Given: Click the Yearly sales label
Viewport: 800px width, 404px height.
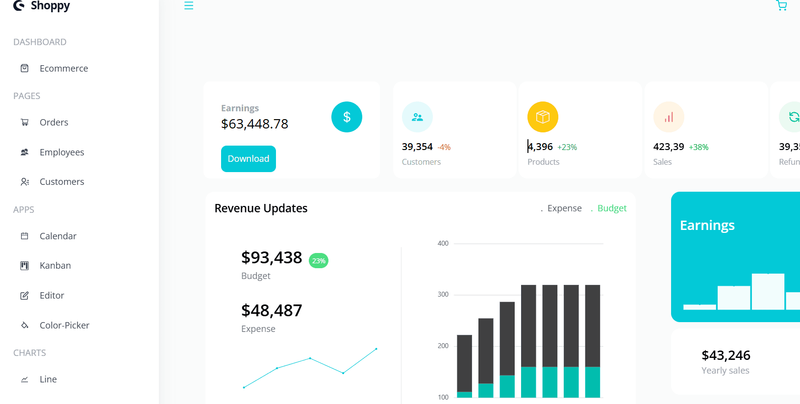Looking at the screenshot, I should point(725,371).
